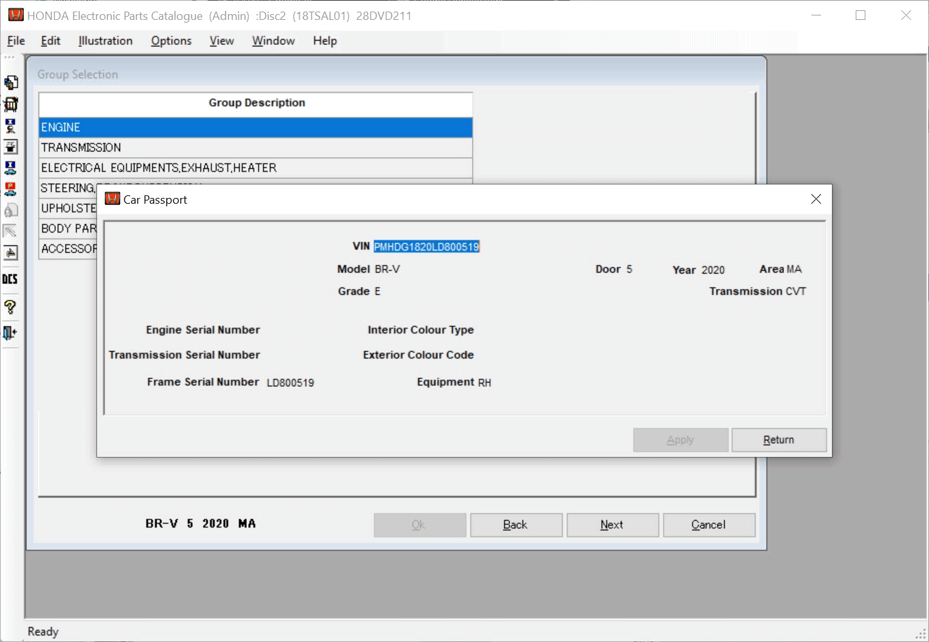This screenshot has height=642, width=929.
Task: Click the sidebar icon with person and info sign
Action: tap(11, 125)
